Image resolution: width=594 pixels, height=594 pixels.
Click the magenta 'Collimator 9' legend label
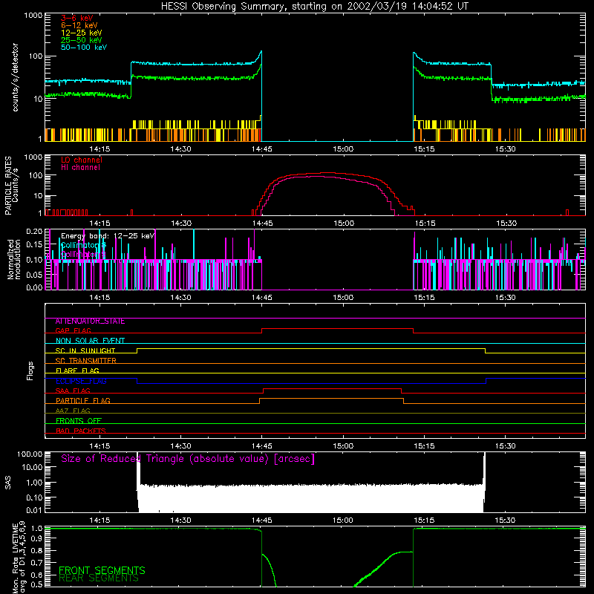point(83,254)
